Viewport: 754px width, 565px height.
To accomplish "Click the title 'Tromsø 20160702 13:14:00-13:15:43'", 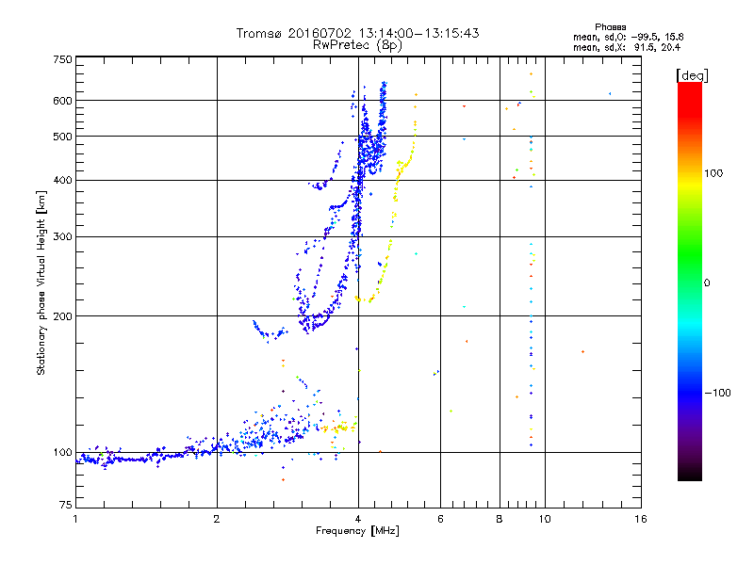I will (358, 33).
